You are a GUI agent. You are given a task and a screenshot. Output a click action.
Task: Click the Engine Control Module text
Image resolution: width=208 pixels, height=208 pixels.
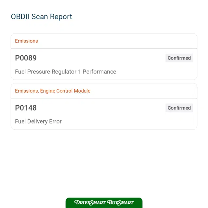click(x=65, y=91)
